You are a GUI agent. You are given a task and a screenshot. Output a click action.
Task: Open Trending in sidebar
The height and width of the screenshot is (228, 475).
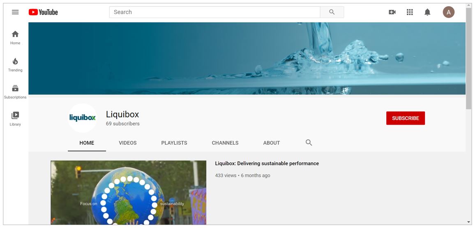[15, 64]
